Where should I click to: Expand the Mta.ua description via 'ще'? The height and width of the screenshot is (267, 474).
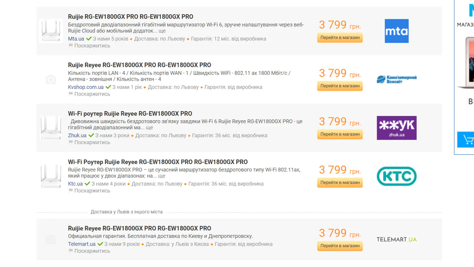tap(162, 31)
